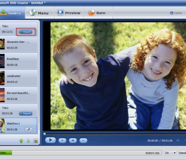Click the 592M/4.30G size text

click(152, 153)
